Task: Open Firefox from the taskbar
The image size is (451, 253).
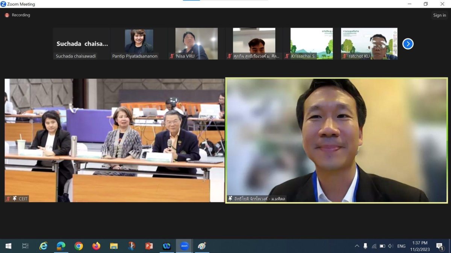Action: coord(96,246)
